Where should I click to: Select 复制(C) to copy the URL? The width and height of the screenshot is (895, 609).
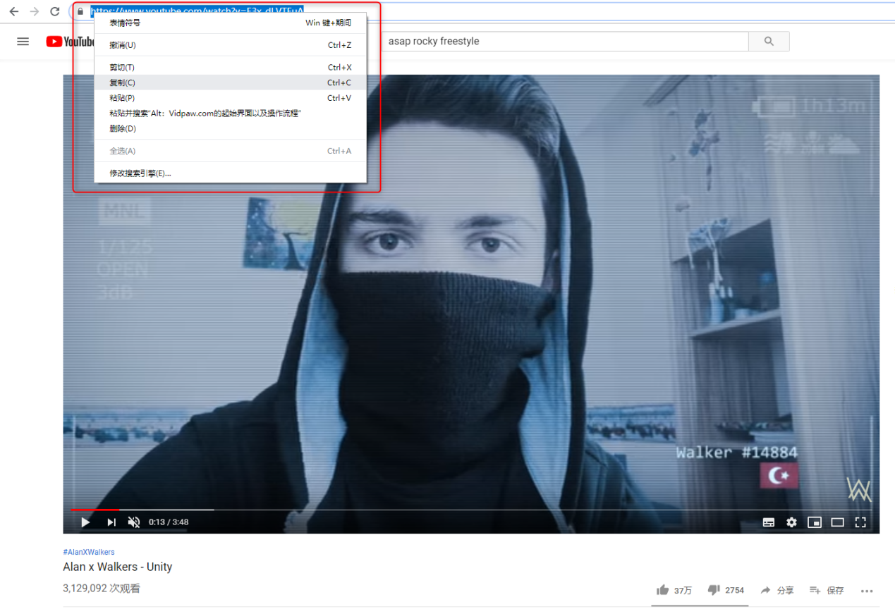click(230, 82)
